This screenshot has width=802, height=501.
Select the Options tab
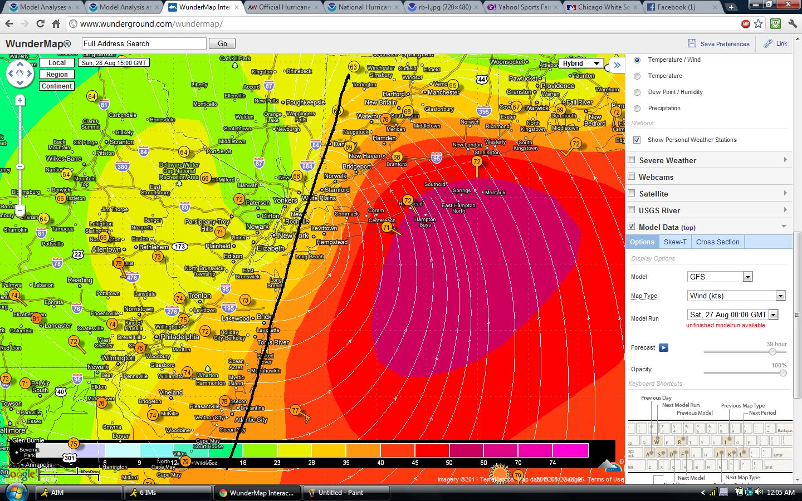642,242
